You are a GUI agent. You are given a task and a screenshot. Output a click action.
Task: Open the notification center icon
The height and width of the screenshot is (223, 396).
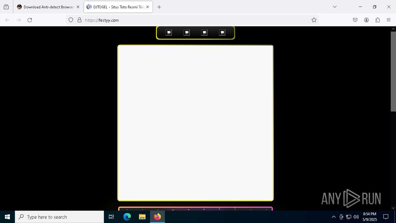coord(386,217)
